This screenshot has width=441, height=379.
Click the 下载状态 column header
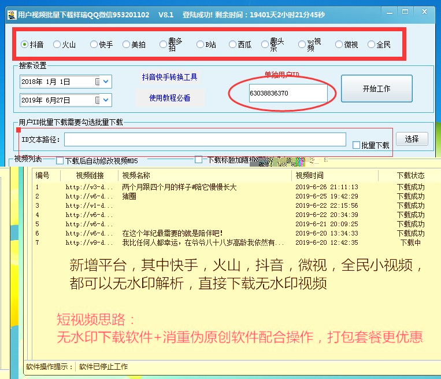pyautogui.click(x=410, y=175)
